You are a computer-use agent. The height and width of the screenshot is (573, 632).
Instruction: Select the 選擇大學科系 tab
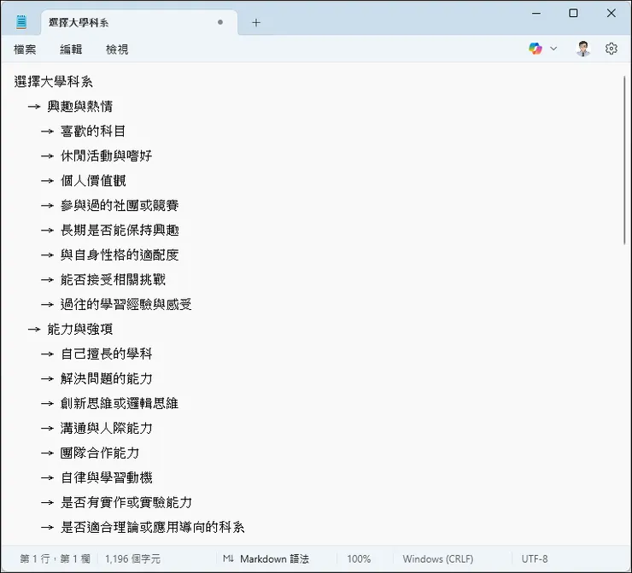[139, 22]
